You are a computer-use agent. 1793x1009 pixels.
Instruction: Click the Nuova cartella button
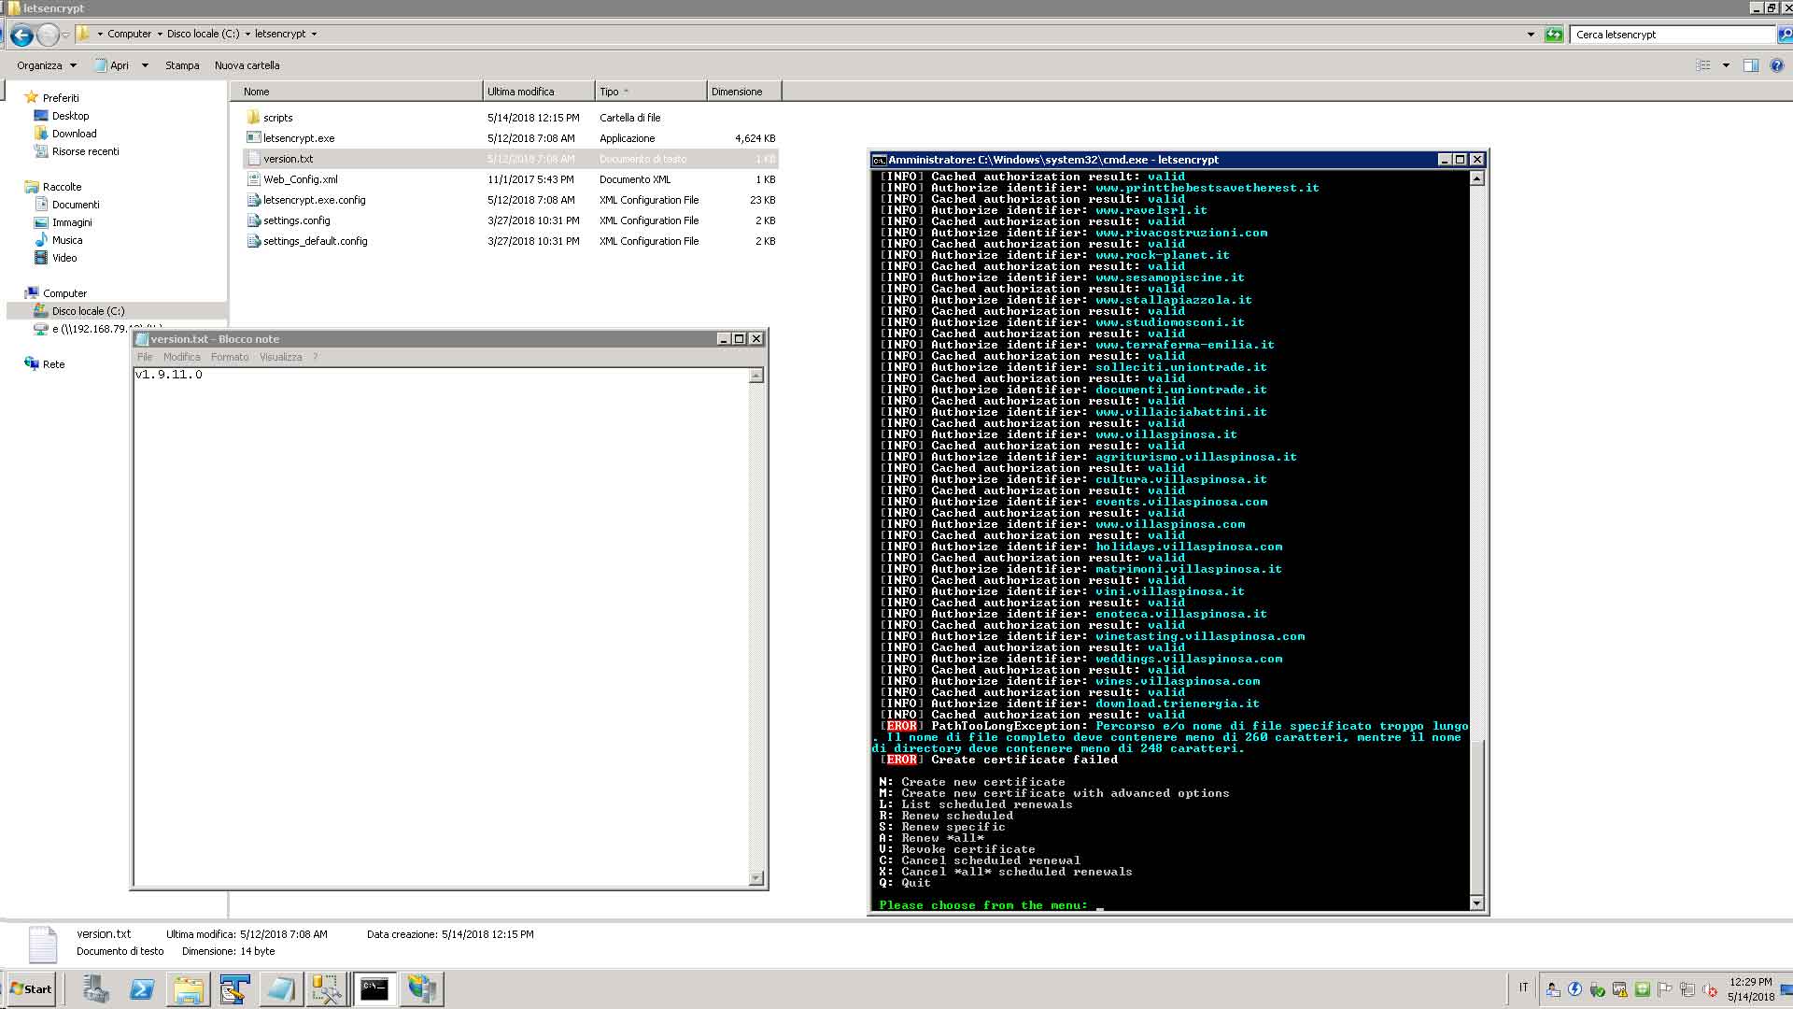point(247,65)
